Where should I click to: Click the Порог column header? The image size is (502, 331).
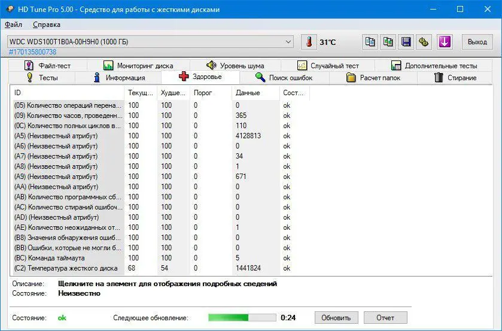pyautogui.click(x=211, y=93)
